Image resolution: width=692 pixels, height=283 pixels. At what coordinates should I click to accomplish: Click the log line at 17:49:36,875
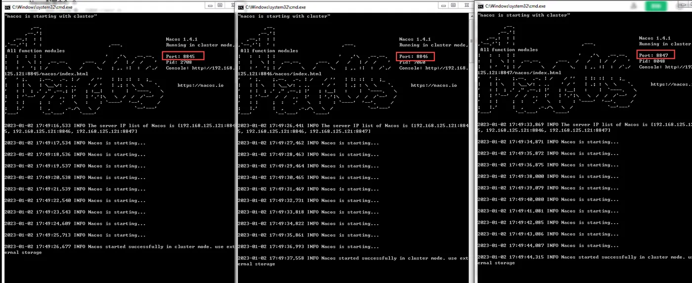pyautogui.click(x=548, y=165)
